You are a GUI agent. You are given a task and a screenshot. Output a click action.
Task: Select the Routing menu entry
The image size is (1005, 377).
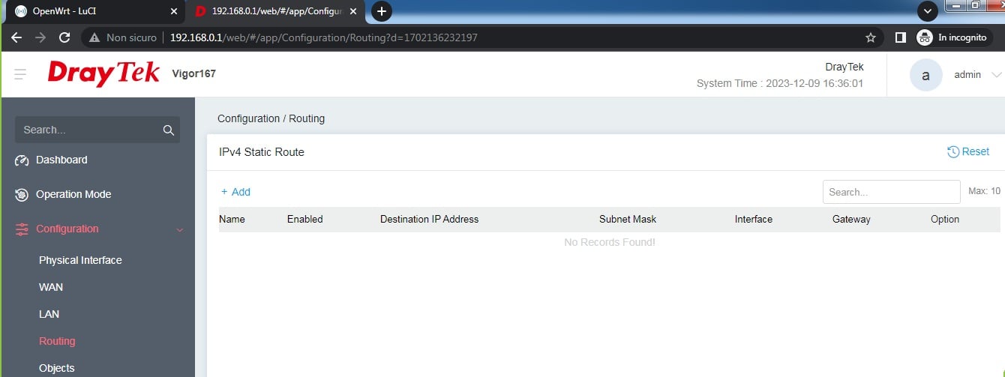pyautogui.click(x=57, y=341)
